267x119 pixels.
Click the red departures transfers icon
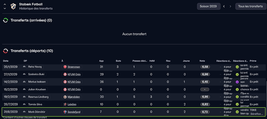click(6, 51)
